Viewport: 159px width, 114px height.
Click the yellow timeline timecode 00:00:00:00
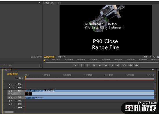coord(12,74)
